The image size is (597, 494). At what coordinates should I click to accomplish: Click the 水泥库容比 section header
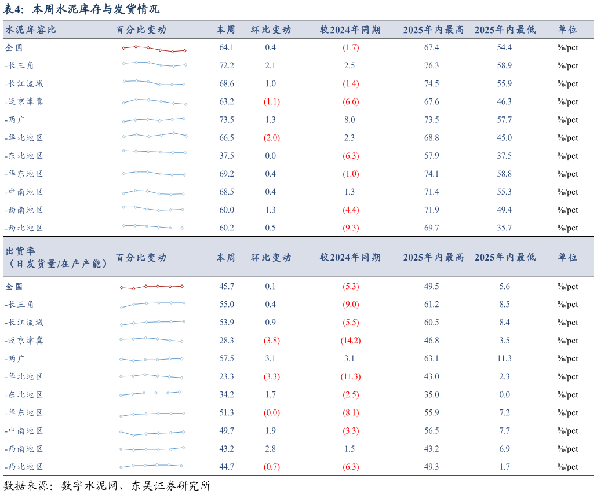(31, 30)
